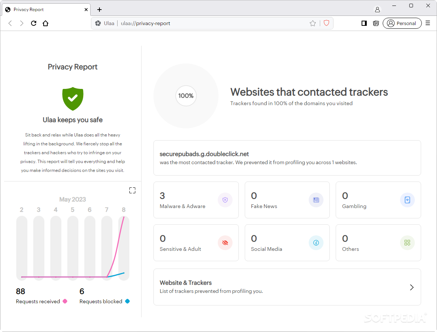Open a new tab with plus button
Image resolution: width=437 pixels, height=332 pixels.
99,10
